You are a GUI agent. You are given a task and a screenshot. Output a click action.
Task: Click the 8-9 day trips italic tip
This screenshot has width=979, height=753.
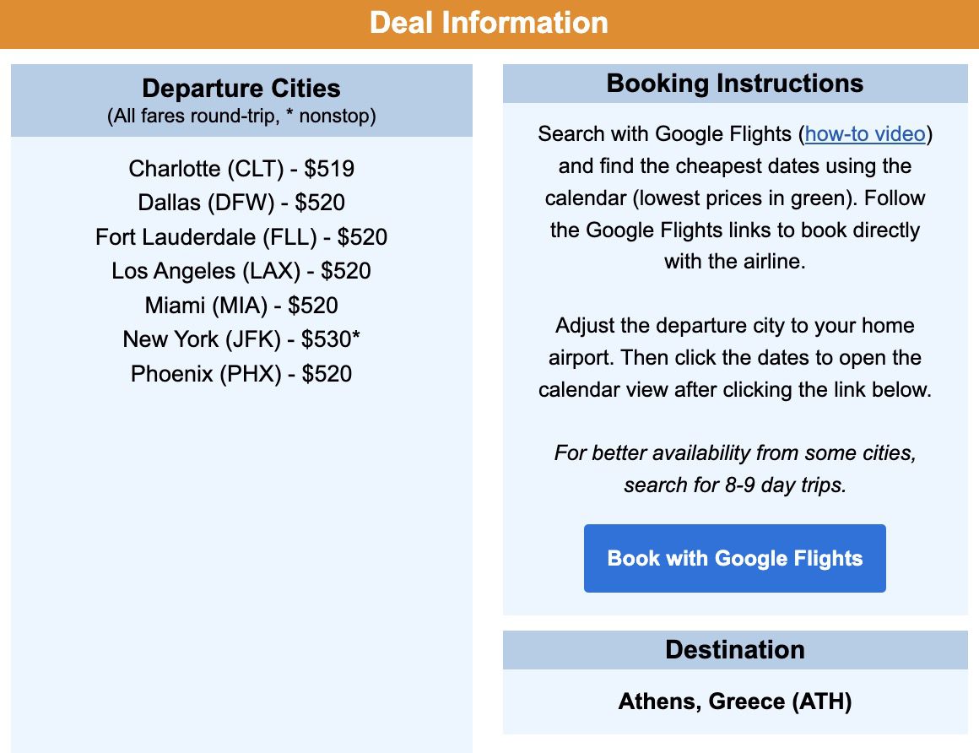coord(734,469)
